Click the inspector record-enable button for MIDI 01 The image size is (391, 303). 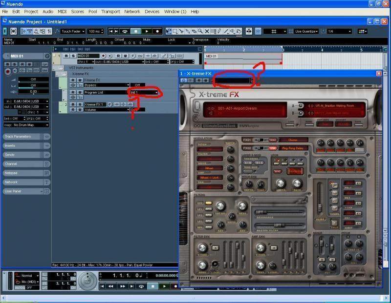(8, 71)
